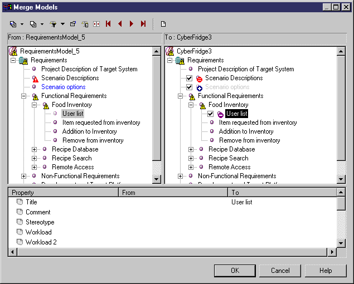Viewport: 354px width, 284px height.
Task: Collapse Functional Requirements in From pane
Action: pyautogui.click(x=23, y=96)
